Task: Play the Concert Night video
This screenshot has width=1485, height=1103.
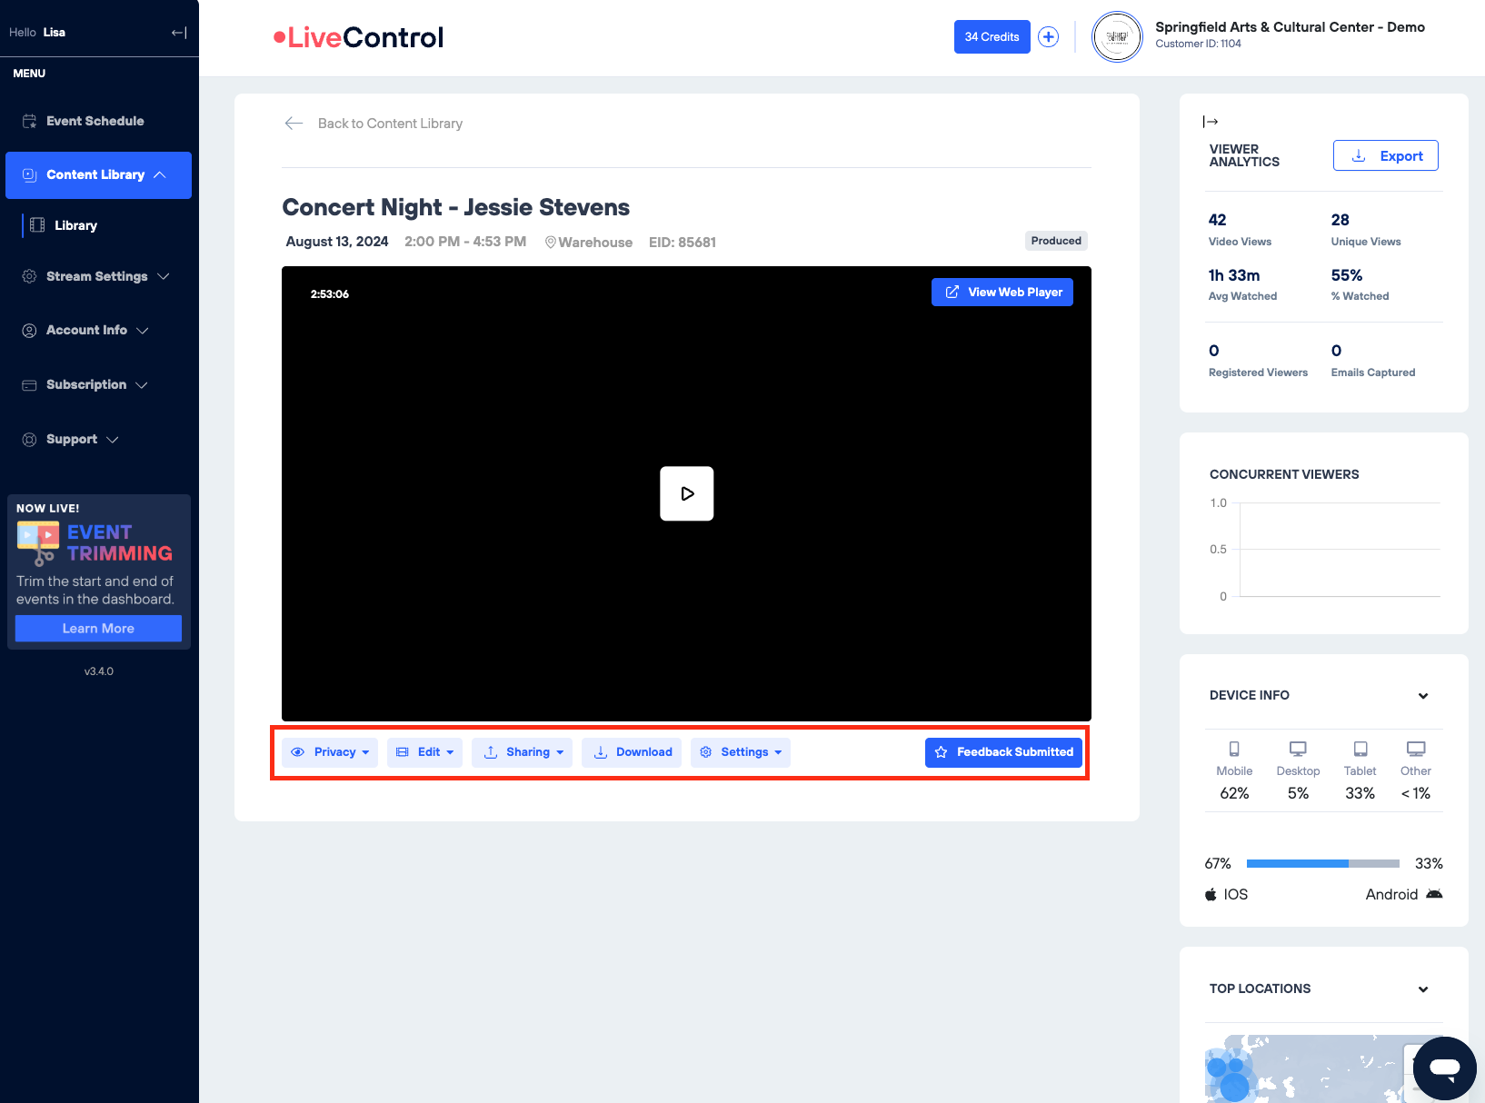Action: coord(686,493)
